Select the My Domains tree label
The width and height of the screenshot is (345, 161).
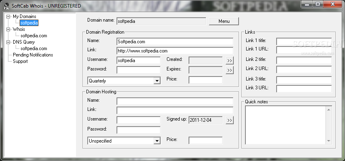pos(24,16)
